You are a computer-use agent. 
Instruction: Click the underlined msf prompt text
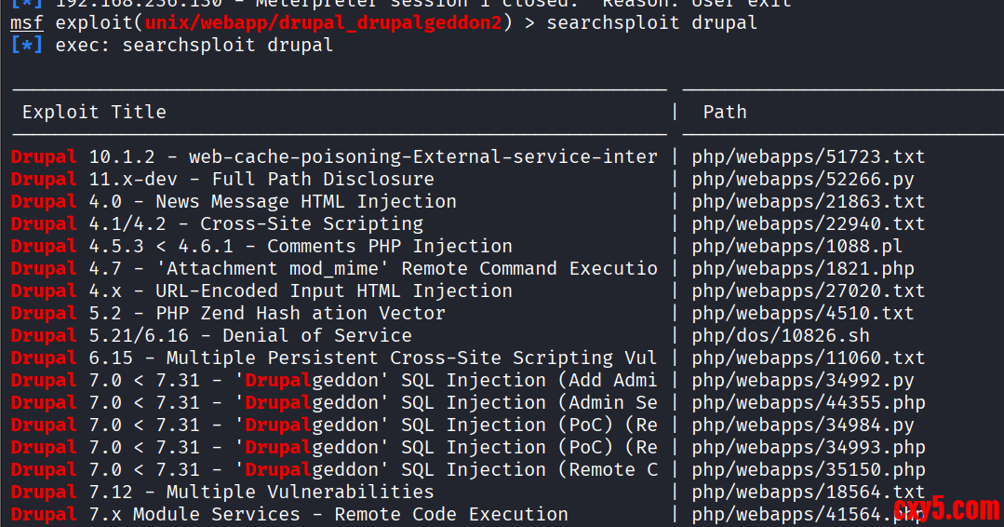pyautogui.click(x=27, y=22)
